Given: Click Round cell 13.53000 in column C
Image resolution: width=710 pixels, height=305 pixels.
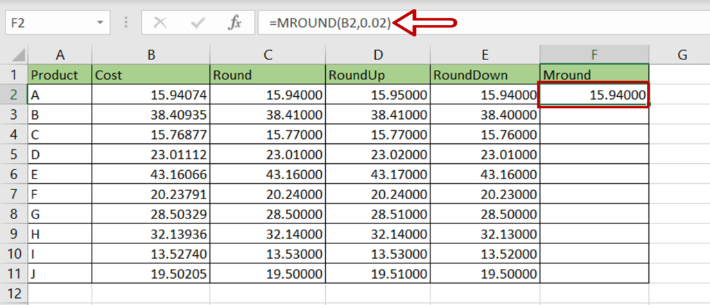Looking at the screenshot, I should [x=268, y=254].
